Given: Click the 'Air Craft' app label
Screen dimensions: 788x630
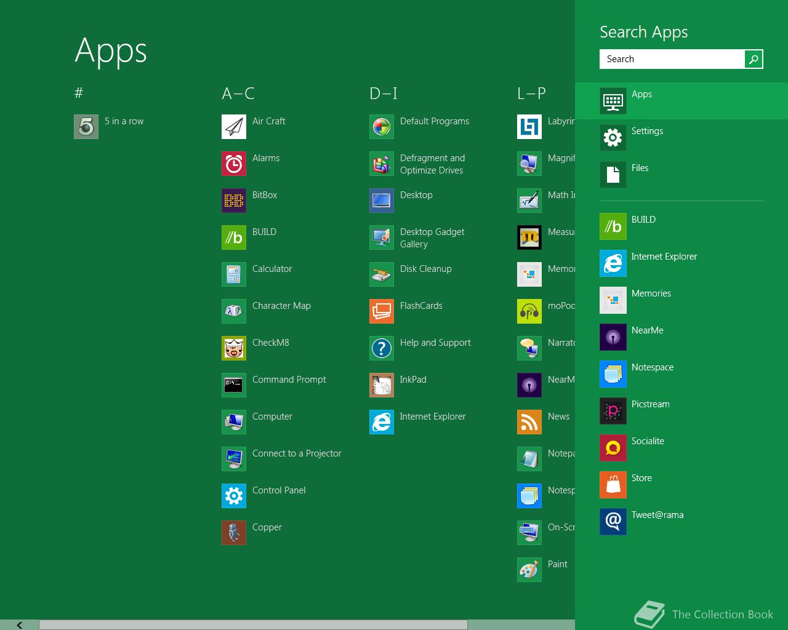Looking at the screenshot, I should (268, 121).
